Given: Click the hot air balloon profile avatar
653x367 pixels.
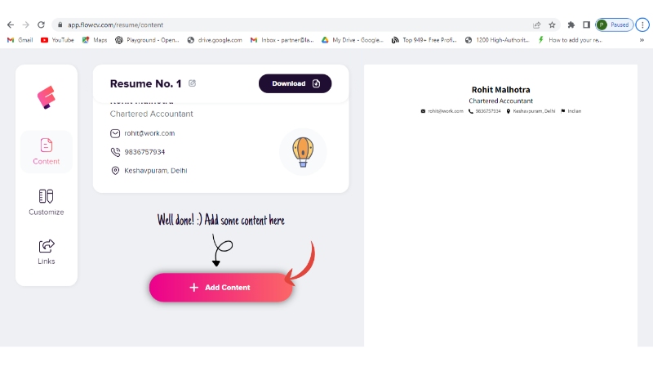Looking at the screenshot, I should [x=303, y=151].
